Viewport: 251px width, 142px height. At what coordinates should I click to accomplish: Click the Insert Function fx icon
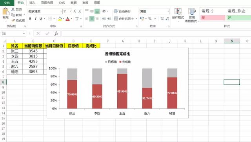56,34
